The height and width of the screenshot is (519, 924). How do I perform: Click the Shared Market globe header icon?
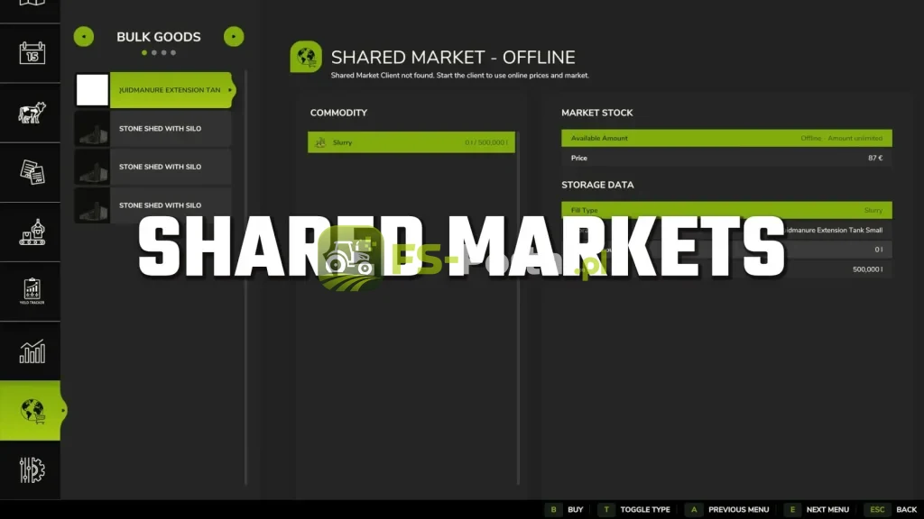(x=306, y=57)
